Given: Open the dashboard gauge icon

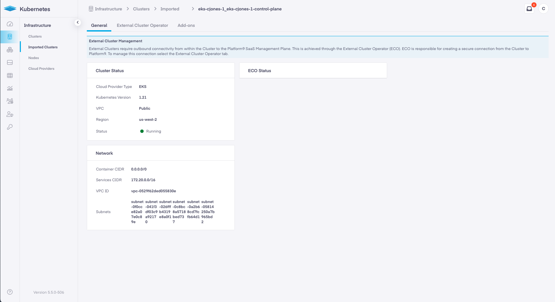Looking at the screenshot, I should (x=10, y=24).
